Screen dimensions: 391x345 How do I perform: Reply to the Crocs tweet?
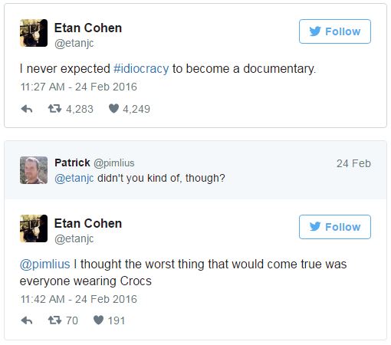[27, 320]
